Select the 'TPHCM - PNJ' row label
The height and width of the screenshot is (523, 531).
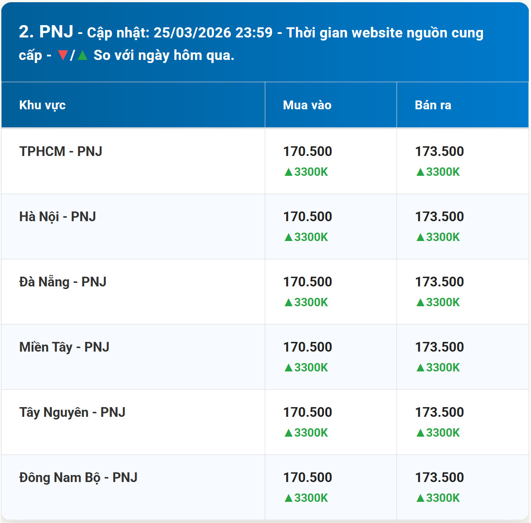point(61,151)
